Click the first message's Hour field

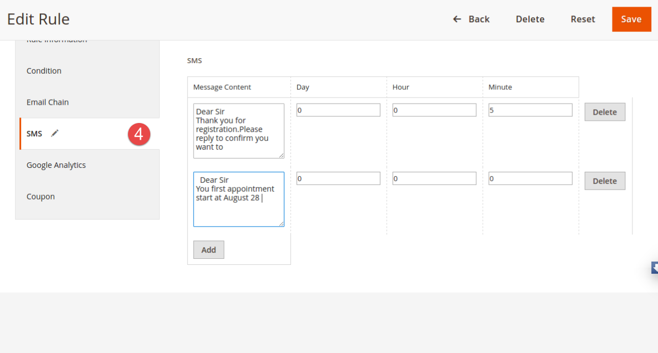click(434, 110)
